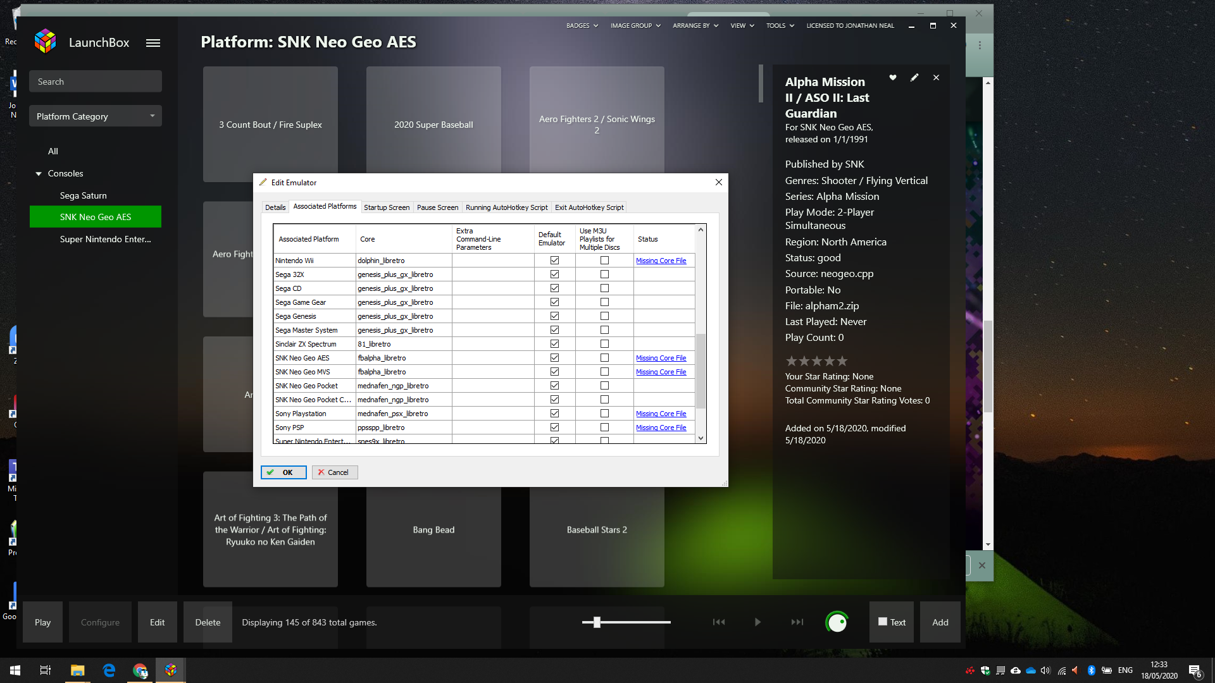Open Missing Core File link for Nintendo Wii
Image resolution: width=1215 pixels, height=683 pixels.
pyautogui.click(x=661, y=261)
